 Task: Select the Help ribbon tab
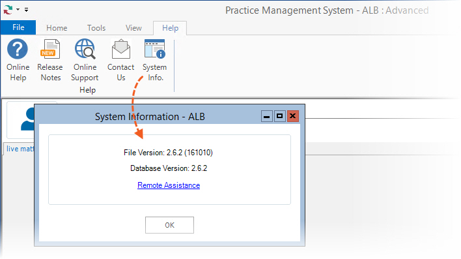[x=170, y=28]
